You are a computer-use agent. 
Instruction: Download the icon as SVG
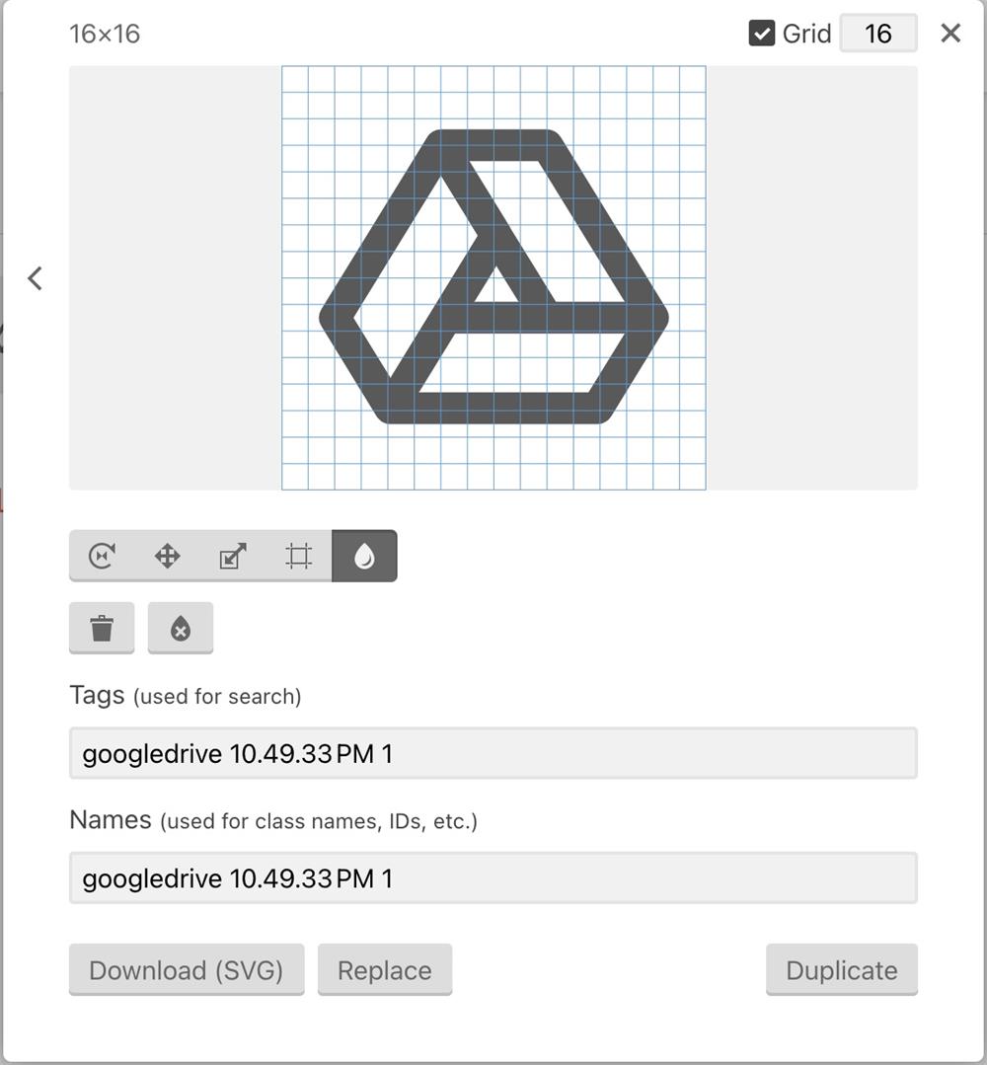tap(187, 970)
